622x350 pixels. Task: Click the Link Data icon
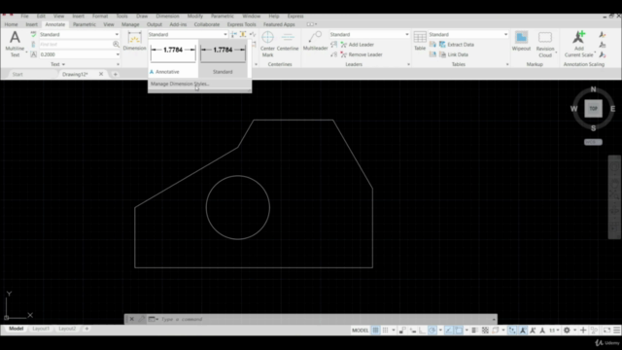[x=442, y=54]
